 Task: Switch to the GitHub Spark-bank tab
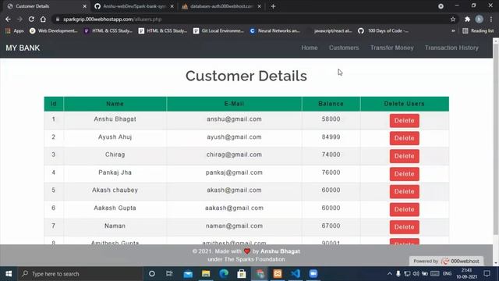coord(133,6)
